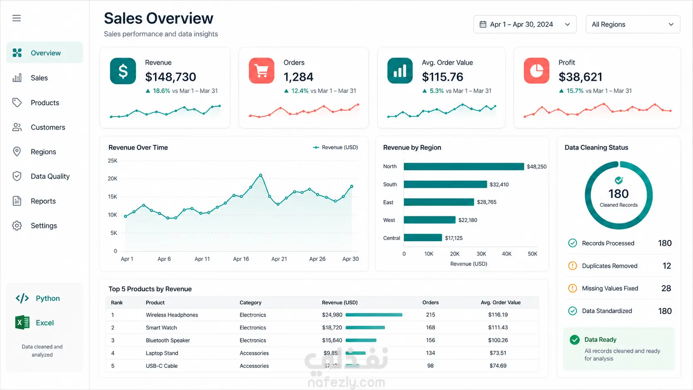The width and height of the screenshot is (693, 390).
Task: Click the Orders shopping cart icon
Action: coord(262,71)
